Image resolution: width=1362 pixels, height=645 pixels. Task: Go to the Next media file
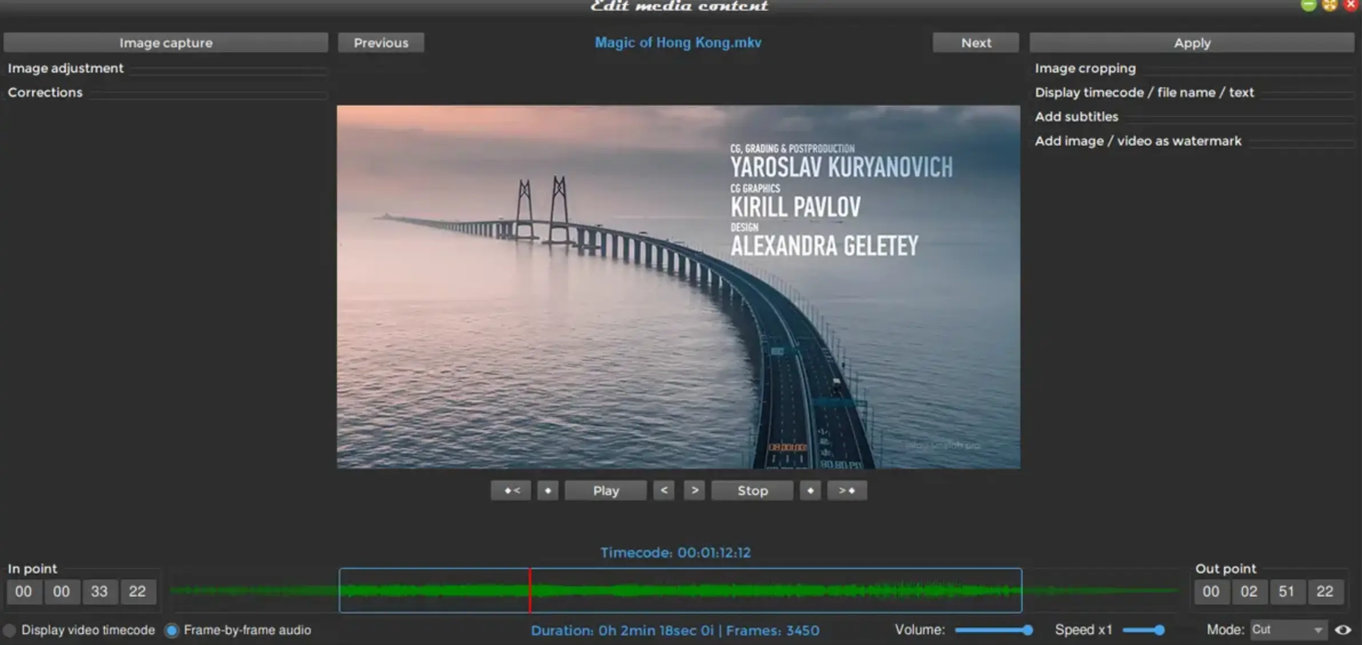(976, 43)
